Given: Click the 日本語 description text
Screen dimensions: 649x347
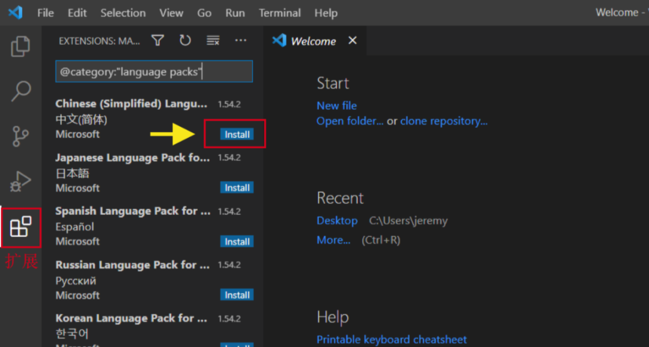Looking at the screenshot, I should tap(73, 173).
